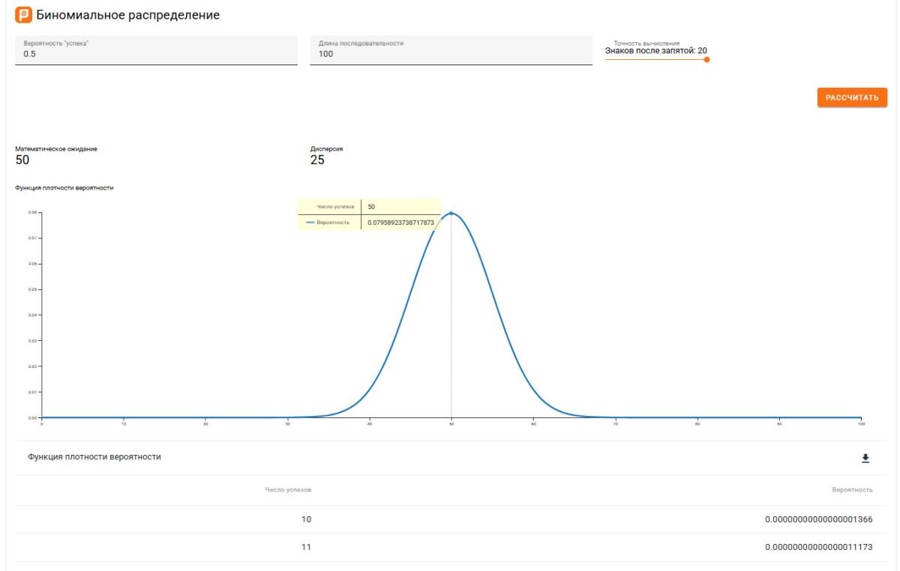Click tooltip probability value 0.07958923738717873
The image size is (900, 571).
(400, 223)
